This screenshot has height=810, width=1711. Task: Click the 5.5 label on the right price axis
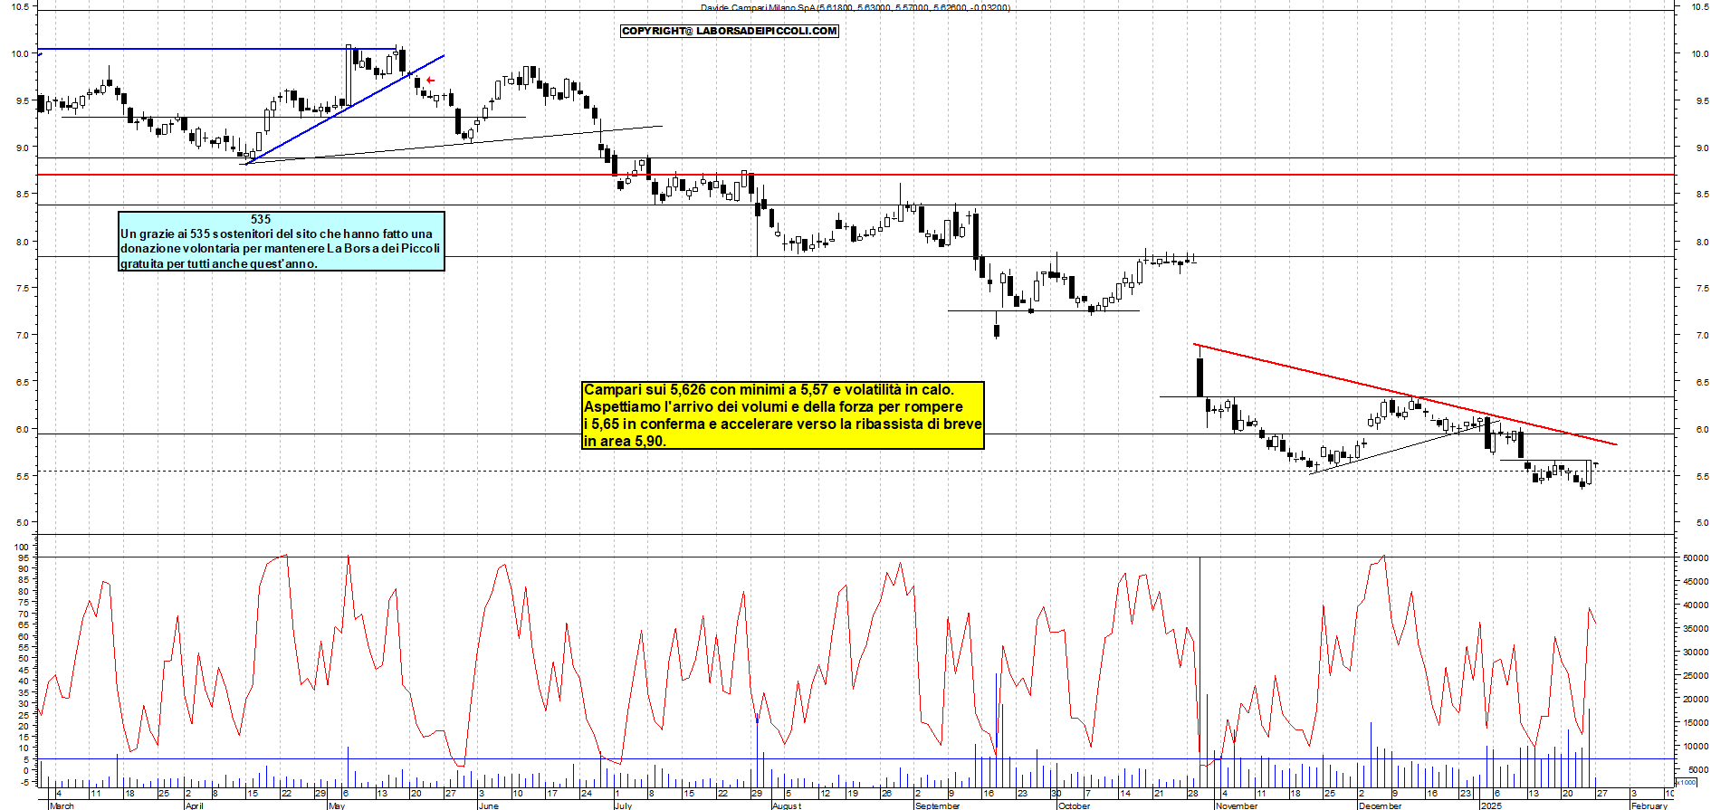click(x=1702, y=476)
